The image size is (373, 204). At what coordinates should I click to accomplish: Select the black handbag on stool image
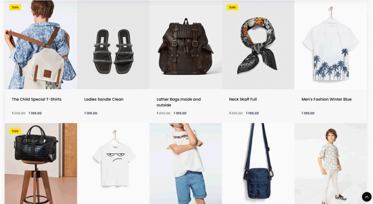click(x=41, y=164)
